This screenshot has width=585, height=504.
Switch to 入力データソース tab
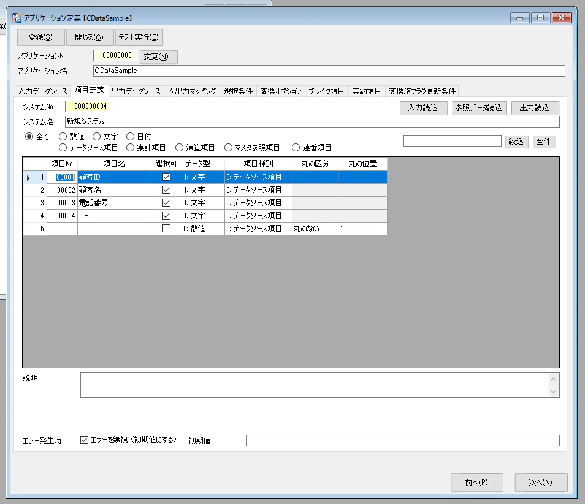43,91
